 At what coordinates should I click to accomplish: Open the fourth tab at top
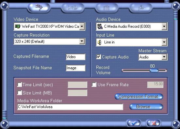[141, 8]
